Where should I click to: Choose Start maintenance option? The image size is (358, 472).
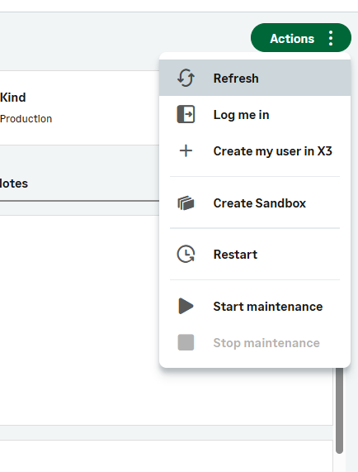click(x=255, y=306)
